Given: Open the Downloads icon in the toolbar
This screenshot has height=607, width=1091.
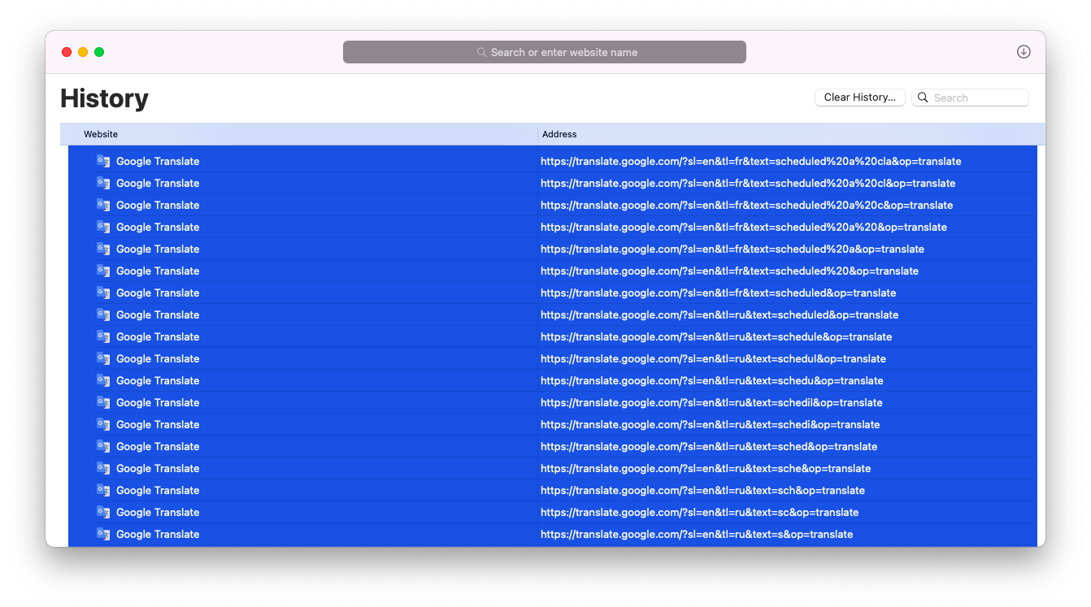Looking at the screenshot, I should tap(1023, 51).
